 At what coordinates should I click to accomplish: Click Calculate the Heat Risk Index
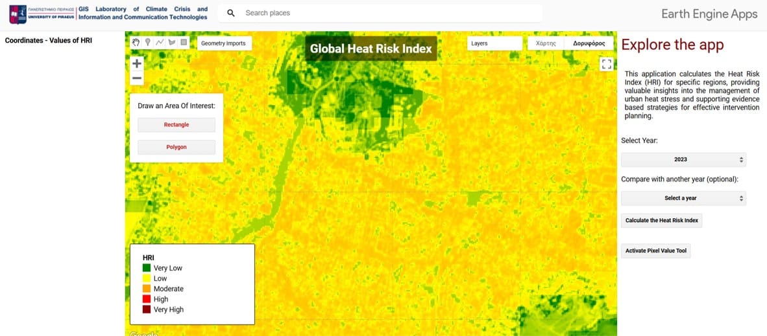coord(661,220)
